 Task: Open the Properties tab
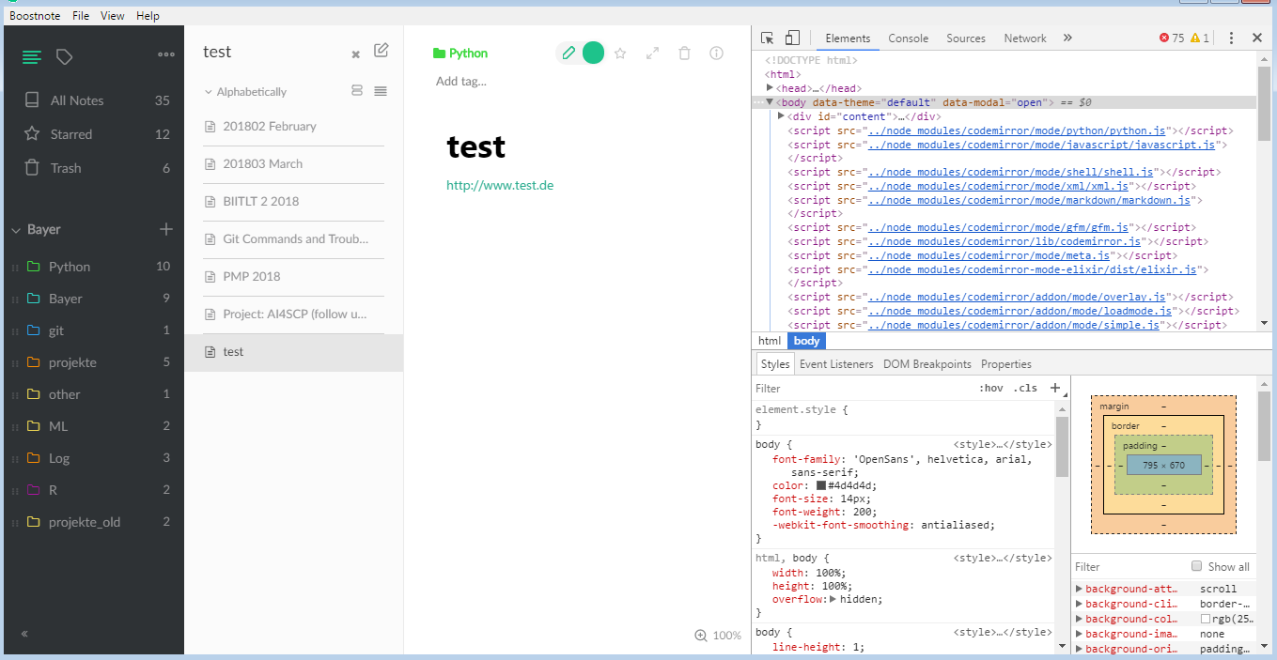click(x=1006, y=364)
